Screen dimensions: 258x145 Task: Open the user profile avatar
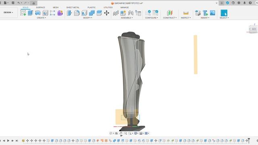pos(256,3)
